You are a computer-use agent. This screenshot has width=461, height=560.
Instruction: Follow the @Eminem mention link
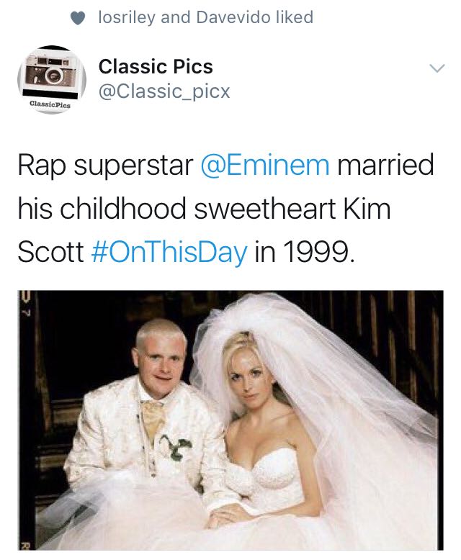[x=265, y=165]
